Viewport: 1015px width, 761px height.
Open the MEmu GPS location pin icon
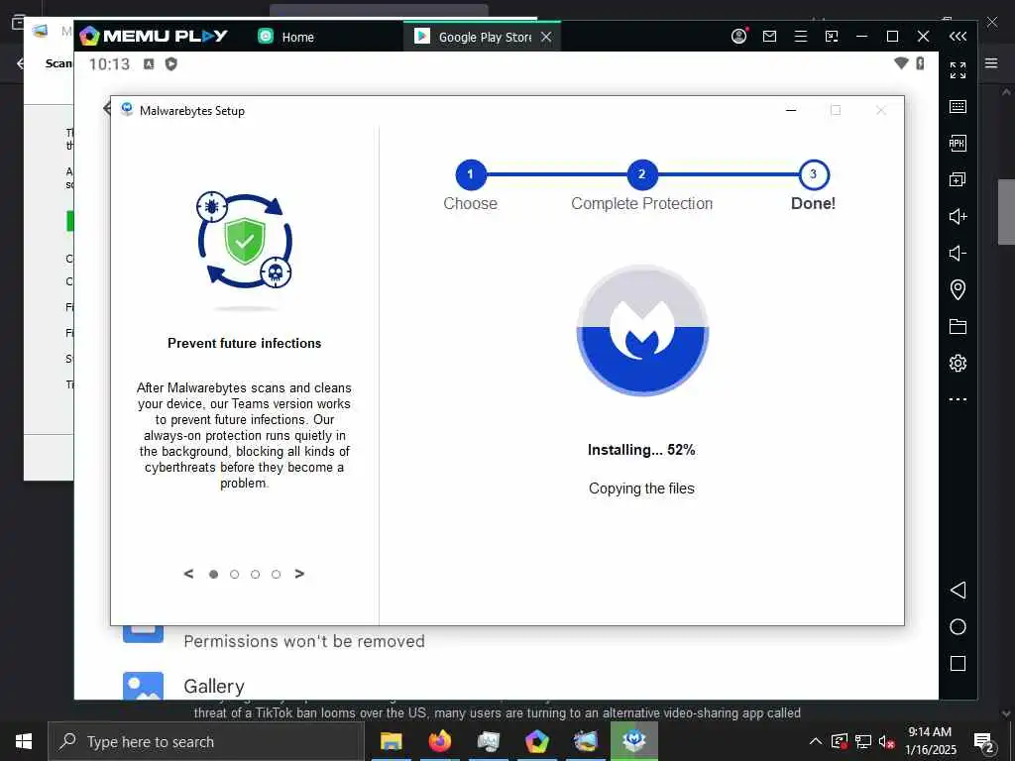point(959,289)
